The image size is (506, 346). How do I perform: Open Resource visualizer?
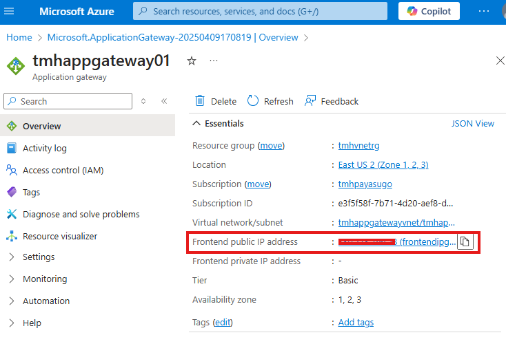point(60,236)
